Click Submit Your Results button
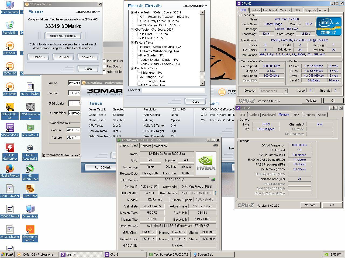345x258 pixels. click(x=63, y=36)
